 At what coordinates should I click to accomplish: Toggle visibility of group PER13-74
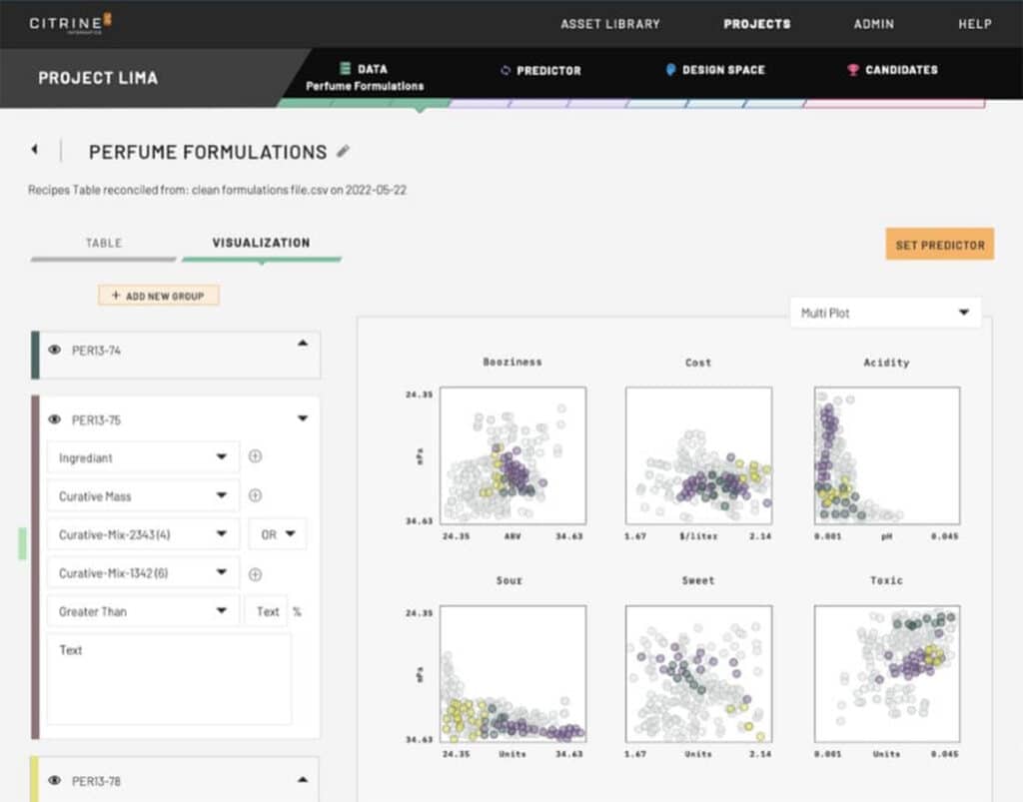(x=55, y=351)
